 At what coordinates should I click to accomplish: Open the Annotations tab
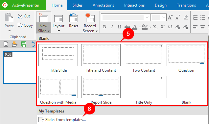click(103, 5)
